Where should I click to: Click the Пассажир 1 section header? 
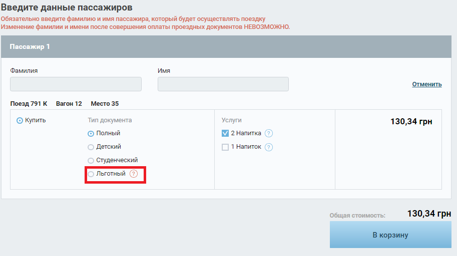[30, 47]
